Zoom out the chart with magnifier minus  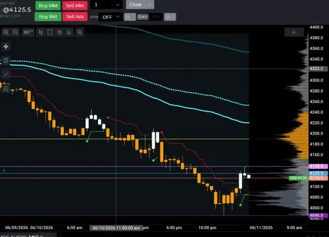(x=15, y=32)
